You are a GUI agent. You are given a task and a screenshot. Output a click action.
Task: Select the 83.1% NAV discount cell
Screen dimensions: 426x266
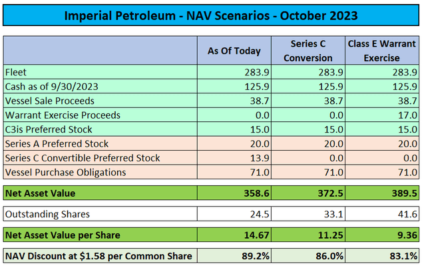coord(382,255)
